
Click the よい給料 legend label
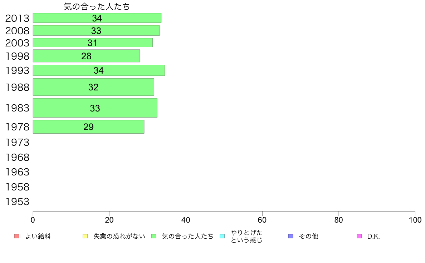38,236
